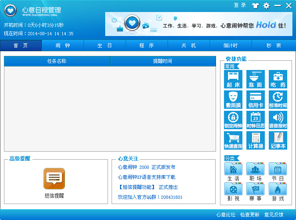Open the skin shirt icon in title bar
The image size is (296, 220).
click(255, 6)
